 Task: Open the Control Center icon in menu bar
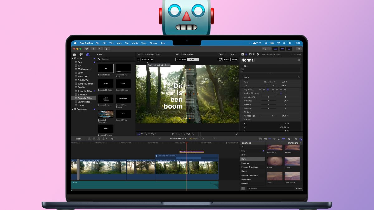[290, 43]
